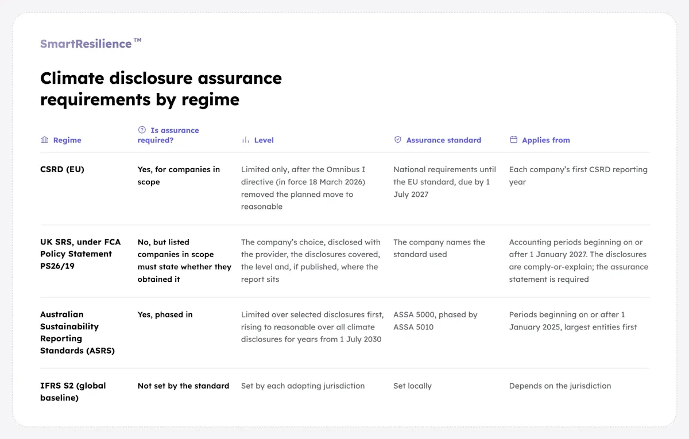Select the Australian Sustainability Reporting Standards (ASRS) label

[x=78, y=332]
